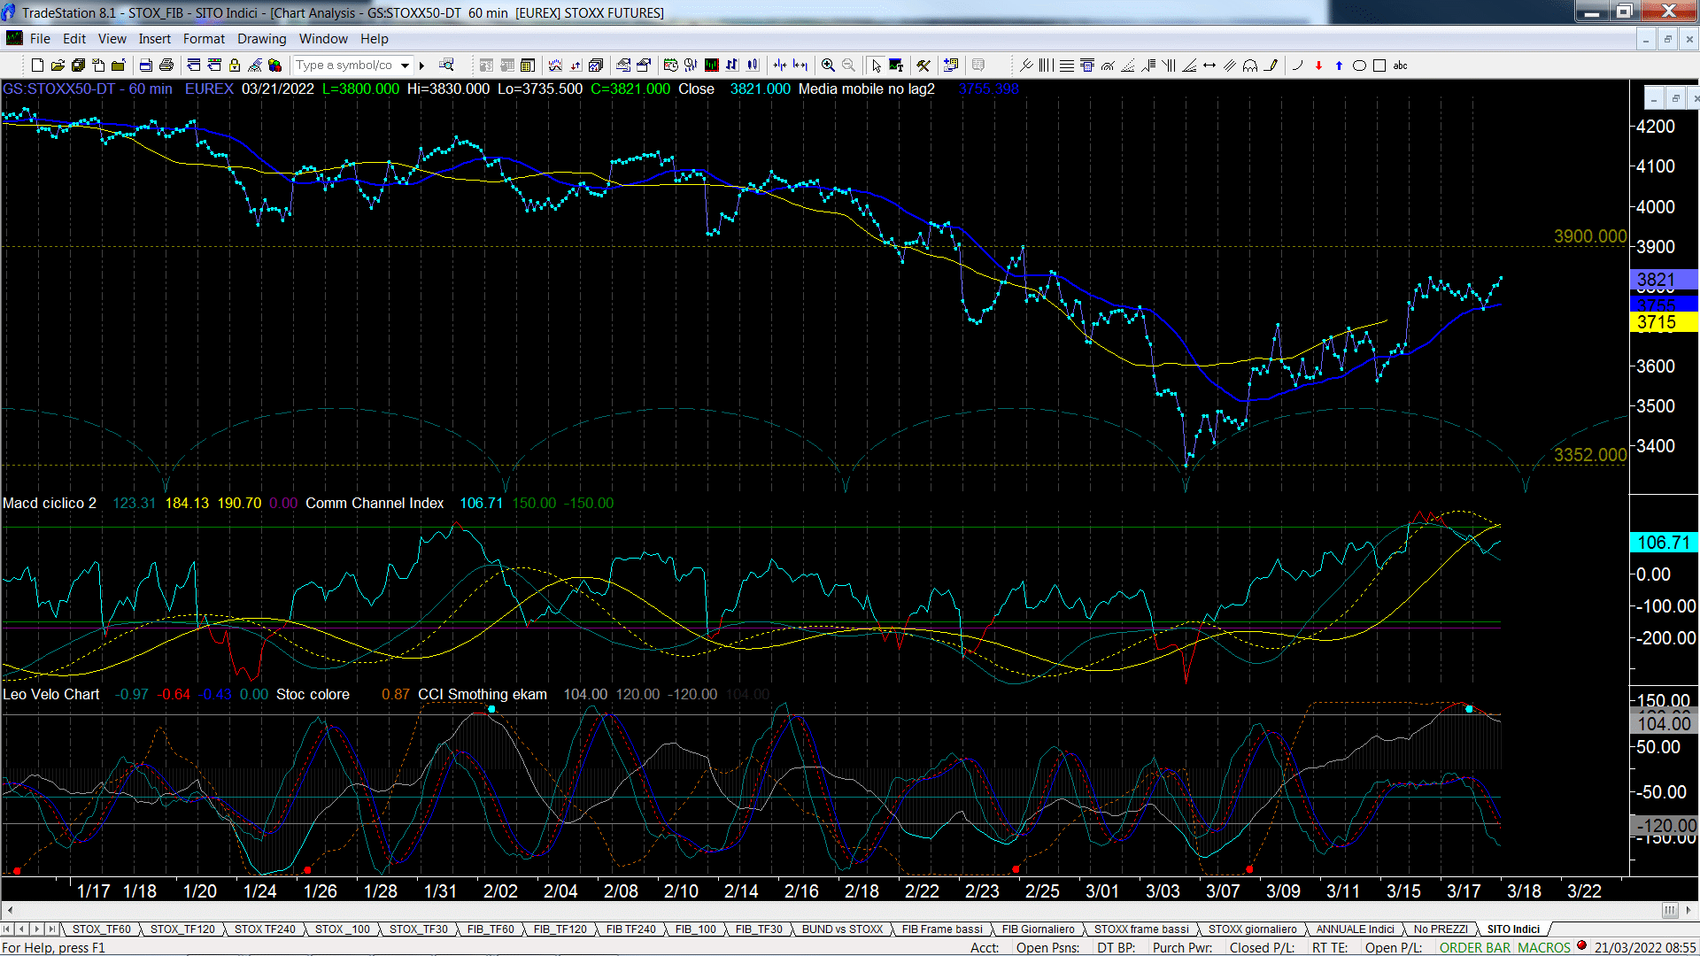Click the crossed hammer tools icon
This screenshot has height=956, width=1700.
coord(923,65)
